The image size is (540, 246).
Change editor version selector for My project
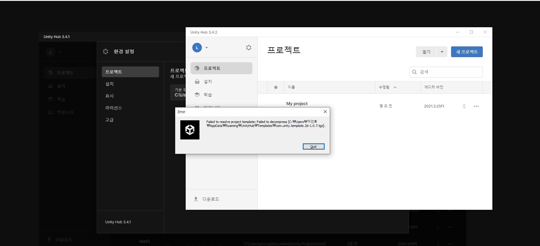coord(464,106)
